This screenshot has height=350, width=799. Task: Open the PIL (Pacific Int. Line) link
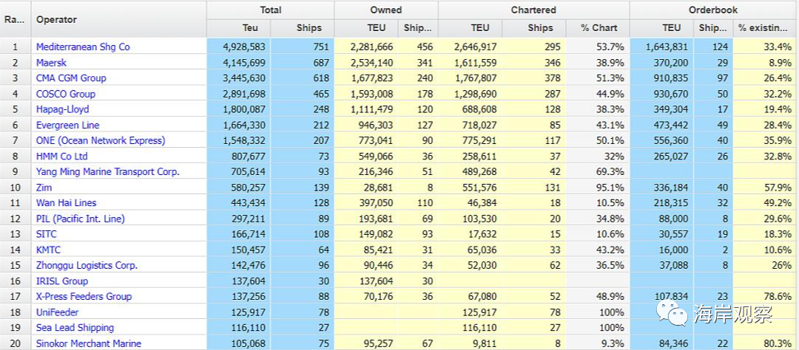tap(80, 219)
